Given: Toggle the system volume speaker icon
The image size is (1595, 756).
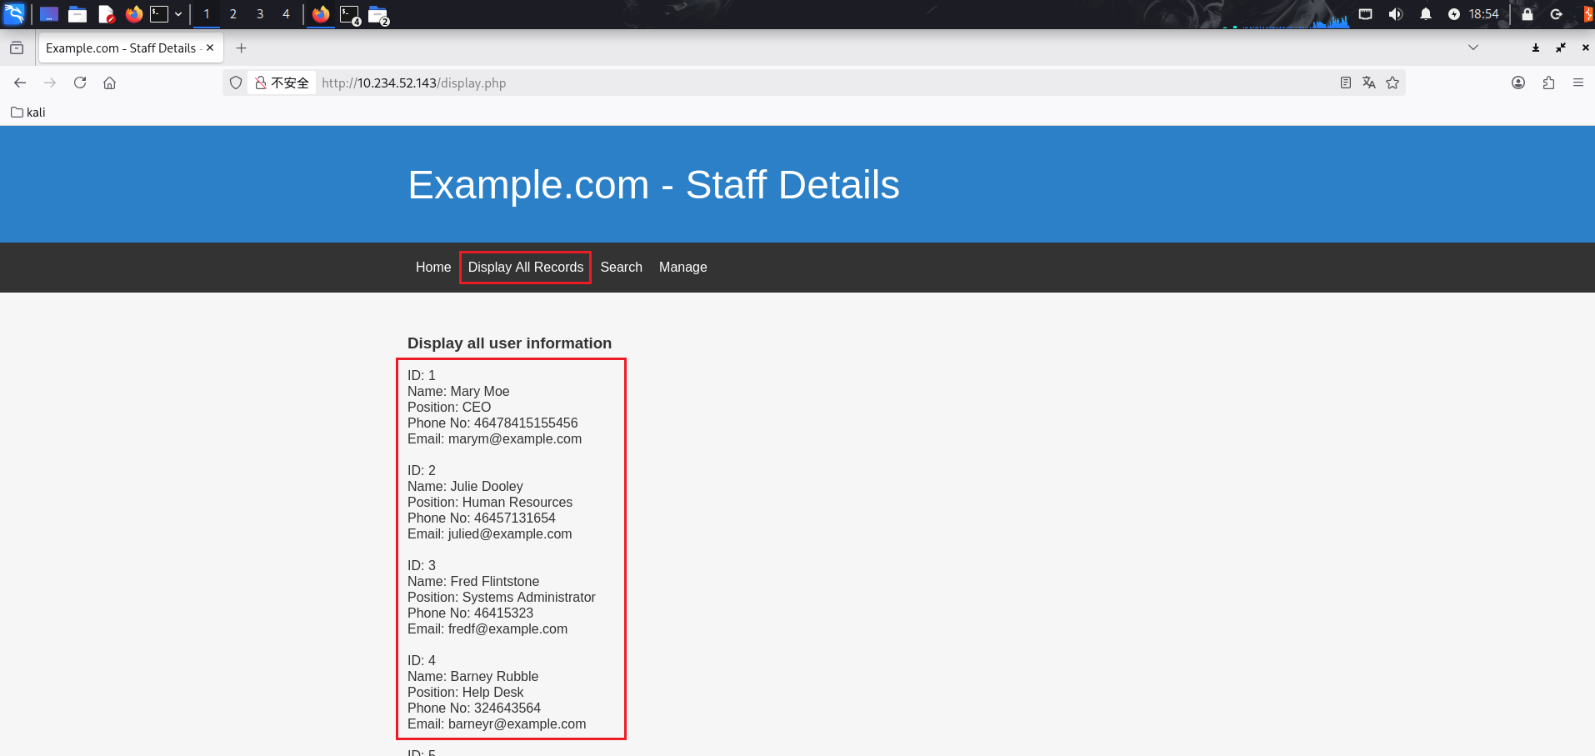Looking at the screenshot, I should tap(1395, 14).
